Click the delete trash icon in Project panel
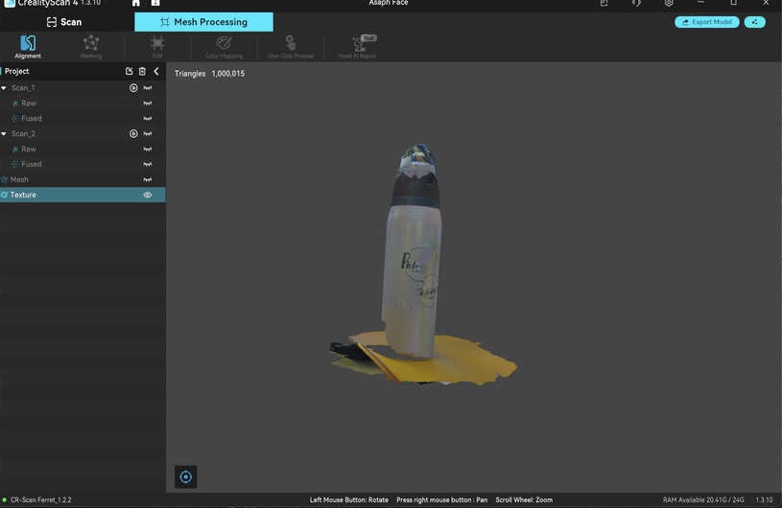The width and height of the screenshot is (782, 508). coord(142,71)
